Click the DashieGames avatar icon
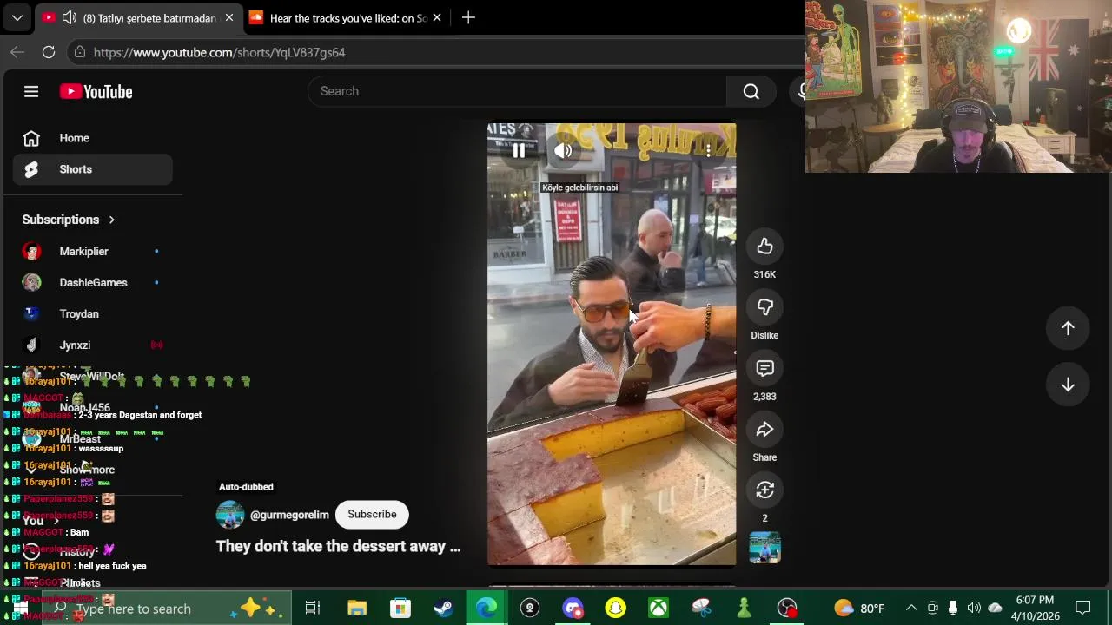 (x=32, y=282)
